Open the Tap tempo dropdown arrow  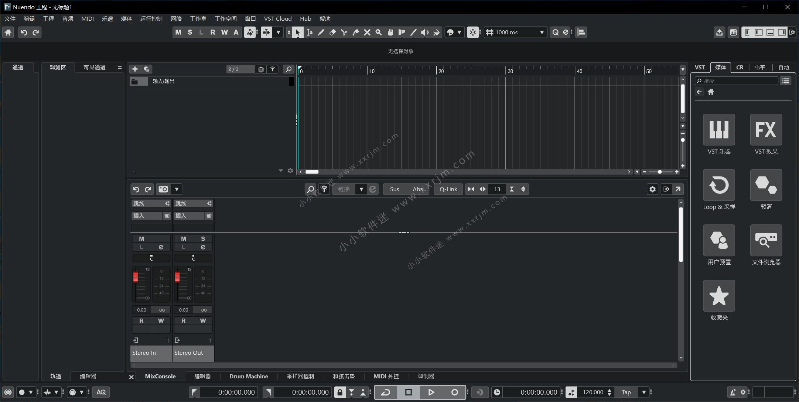click(x=644, y=392)
